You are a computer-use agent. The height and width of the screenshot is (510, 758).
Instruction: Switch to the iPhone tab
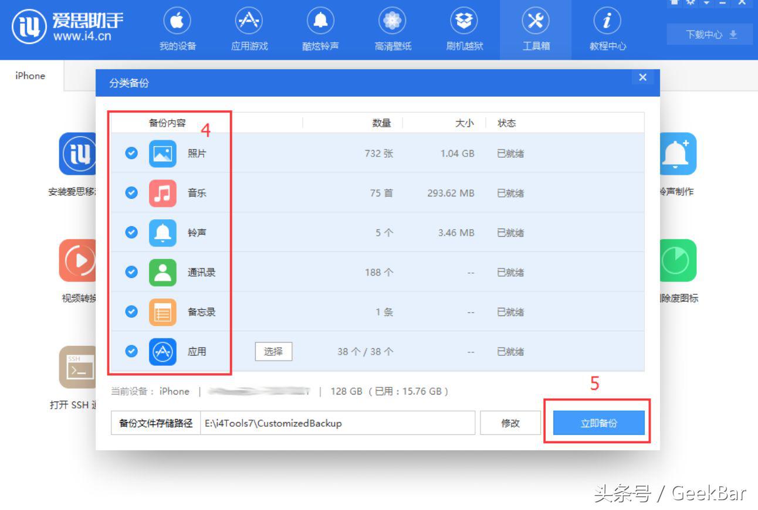tap(30, 76)
